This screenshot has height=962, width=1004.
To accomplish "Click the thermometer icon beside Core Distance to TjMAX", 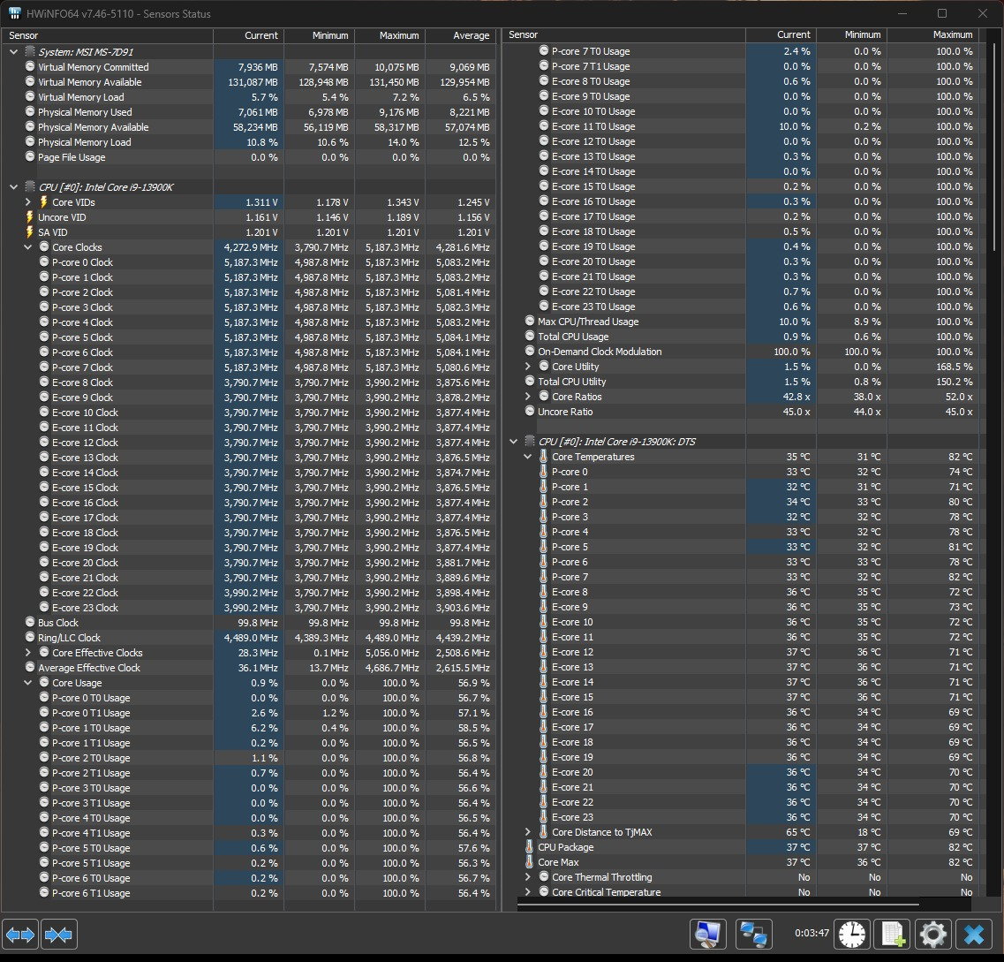I will click(544, 832).
